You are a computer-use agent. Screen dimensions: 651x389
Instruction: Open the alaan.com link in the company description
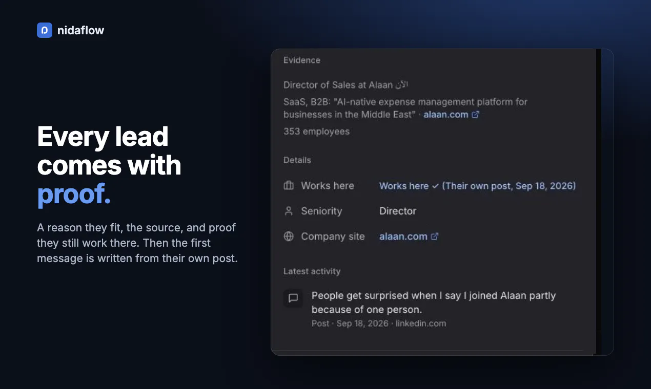(x=446, y=115)
